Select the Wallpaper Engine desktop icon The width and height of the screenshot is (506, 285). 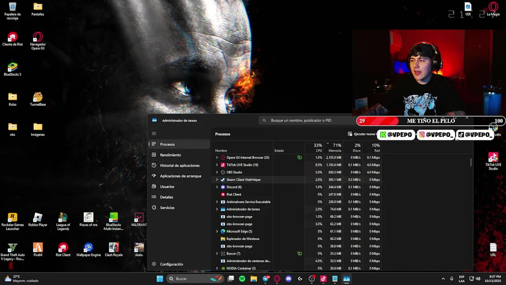pyautogui.click(x=88, y=250)
